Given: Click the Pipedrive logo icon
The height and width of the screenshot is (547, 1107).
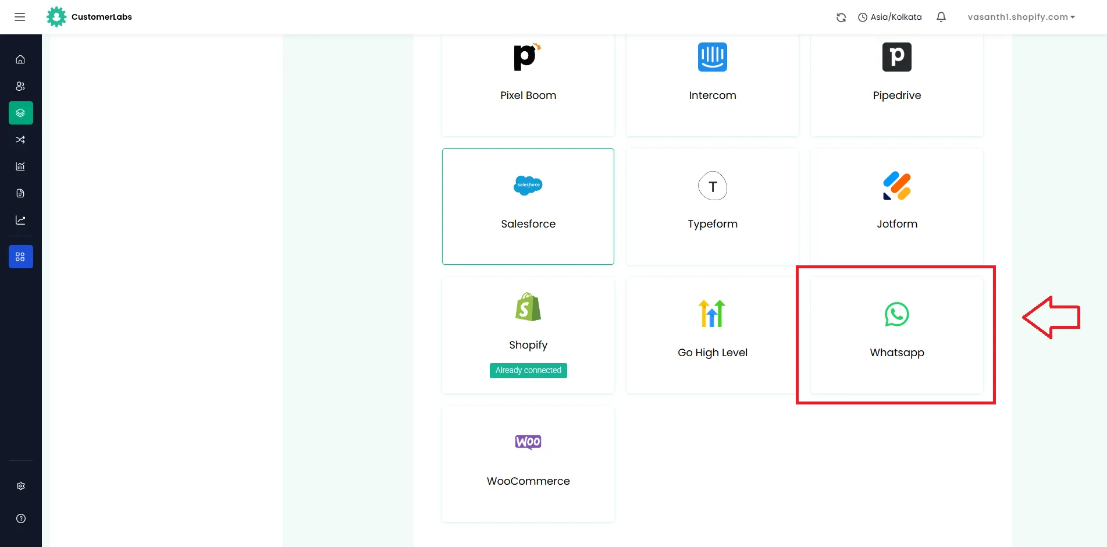Looking at the screenshot, I should click(897, 57).
